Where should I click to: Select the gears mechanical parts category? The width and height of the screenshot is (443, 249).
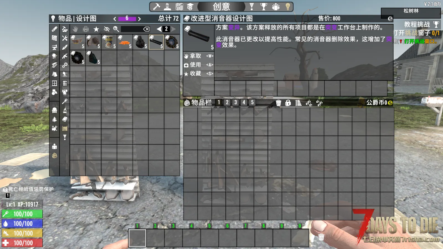click(x=65, y=65)
